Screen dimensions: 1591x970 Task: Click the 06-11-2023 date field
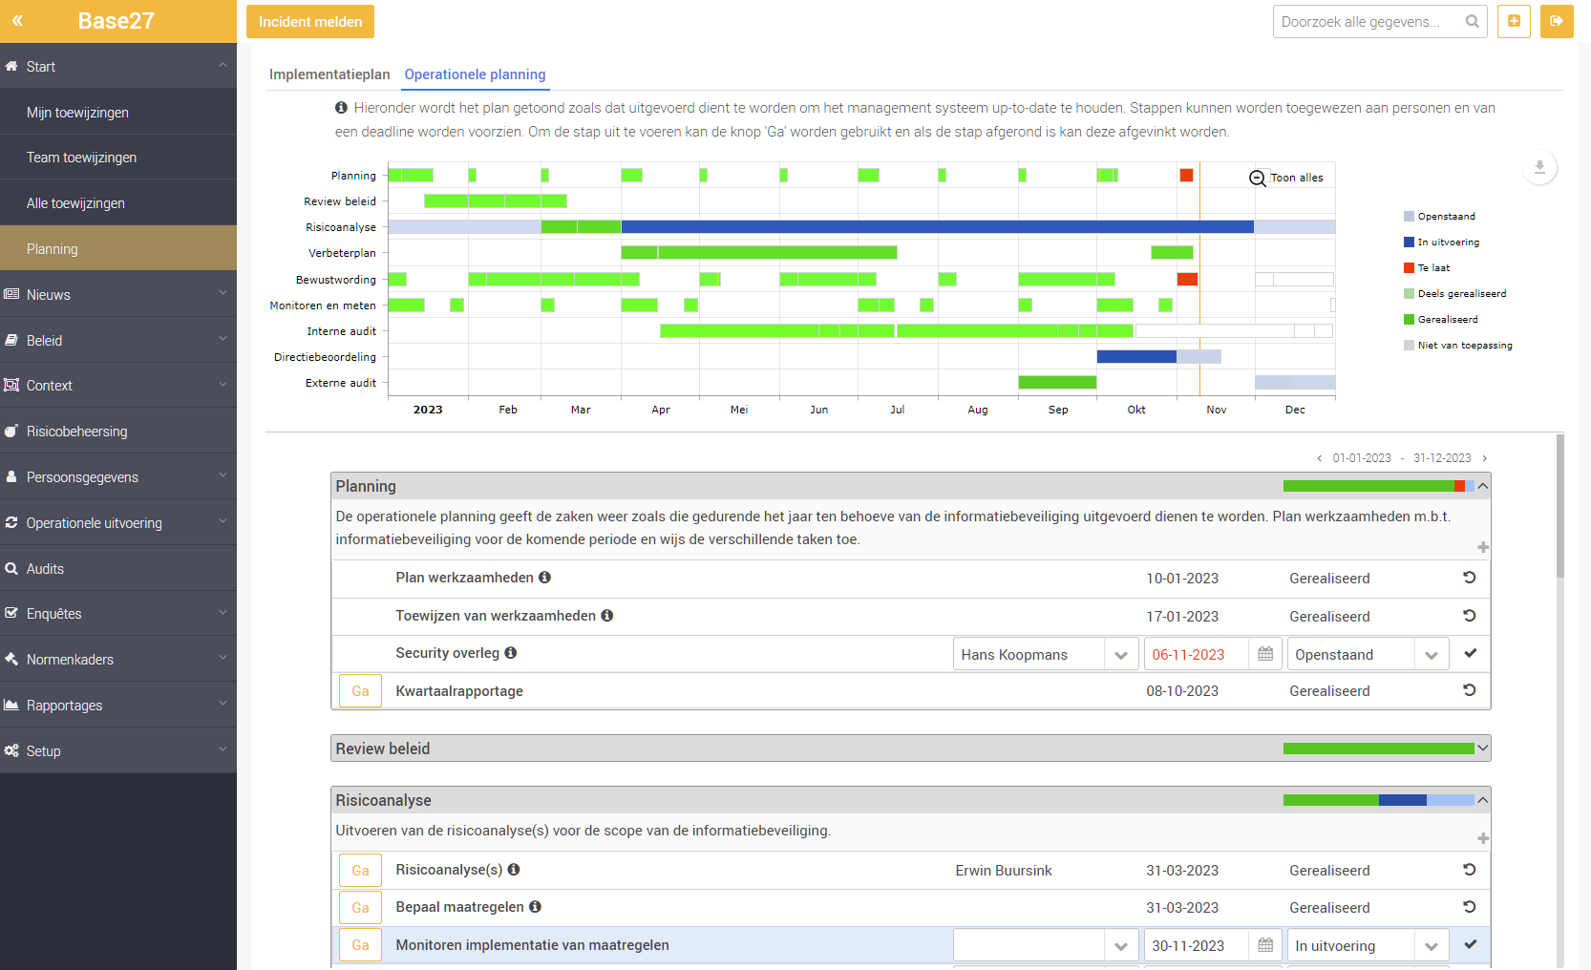tap(1197, 654)
